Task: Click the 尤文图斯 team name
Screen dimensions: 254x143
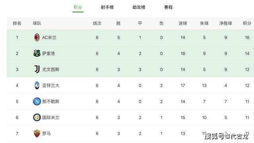Action: (x=51, y=70)
